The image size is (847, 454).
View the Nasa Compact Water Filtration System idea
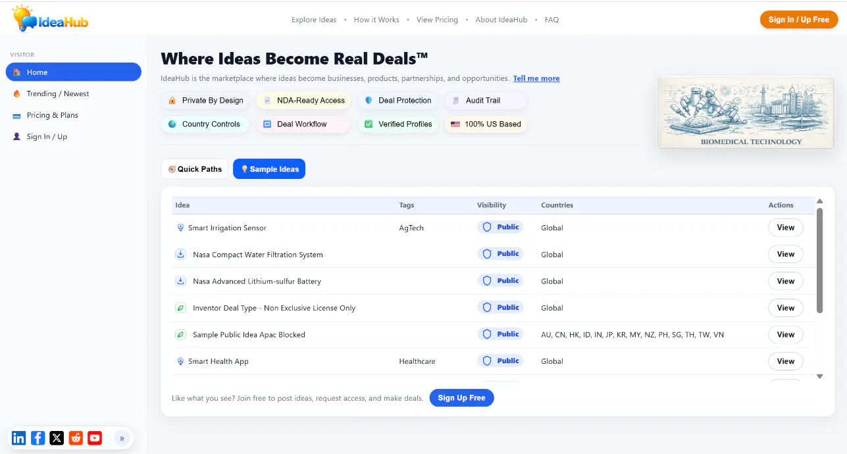click(x=786, y=254)
